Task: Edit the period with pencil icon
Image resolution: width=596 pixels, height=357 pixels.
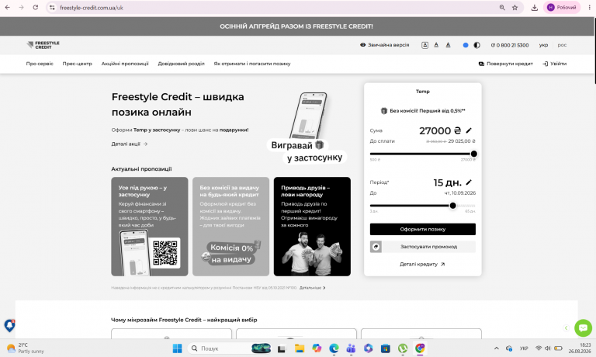Action: pyautogui.click(x=469, y=182)
